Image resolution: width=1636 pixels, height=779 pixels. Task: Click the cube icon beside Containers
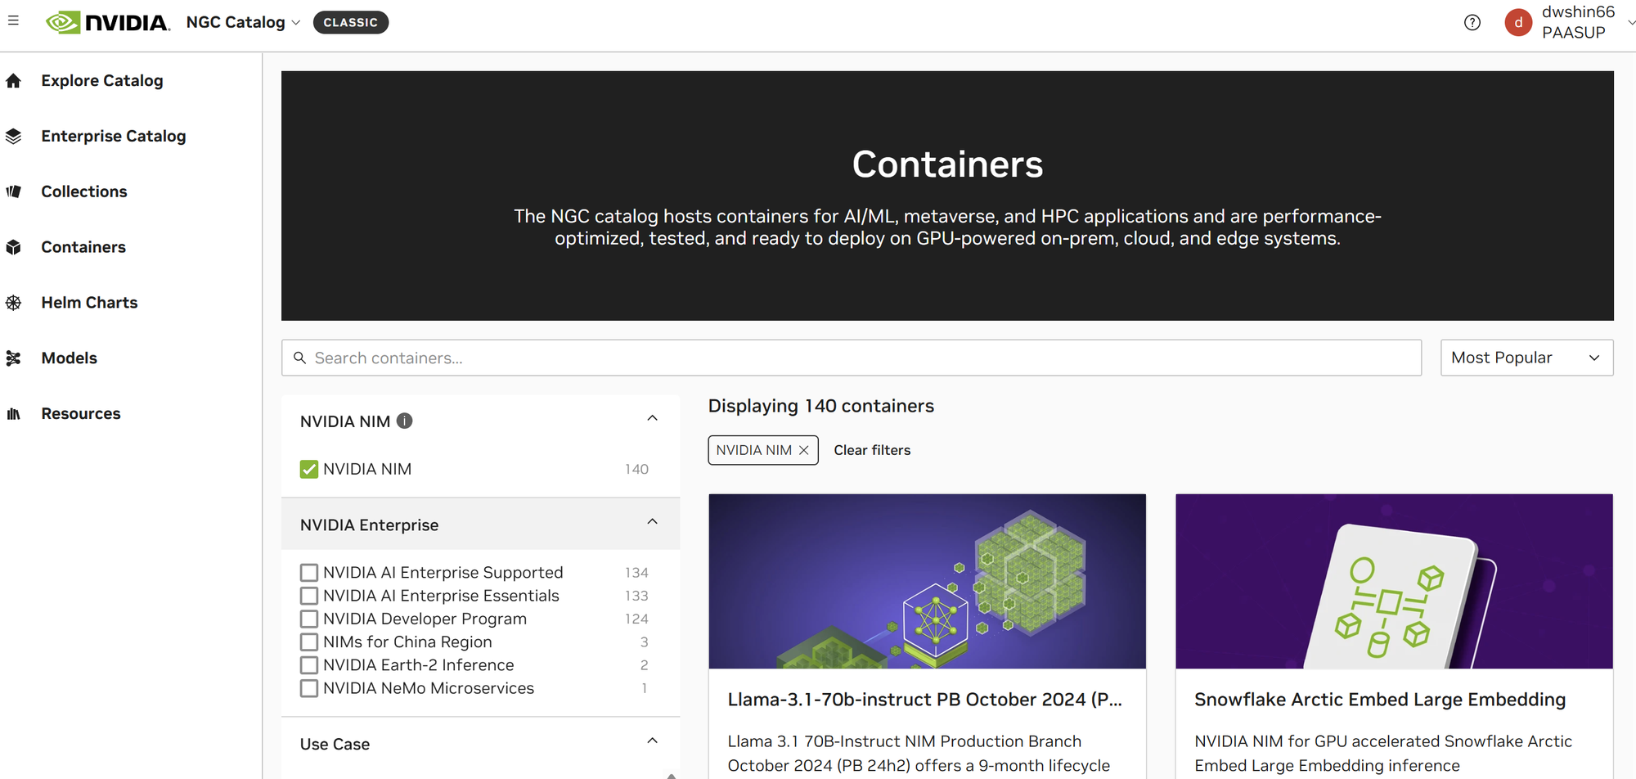(14, 247)
